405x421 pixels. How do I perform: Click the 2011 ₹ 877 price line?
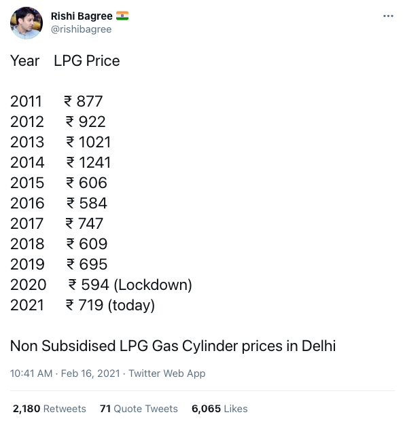[x=56, y=101]
